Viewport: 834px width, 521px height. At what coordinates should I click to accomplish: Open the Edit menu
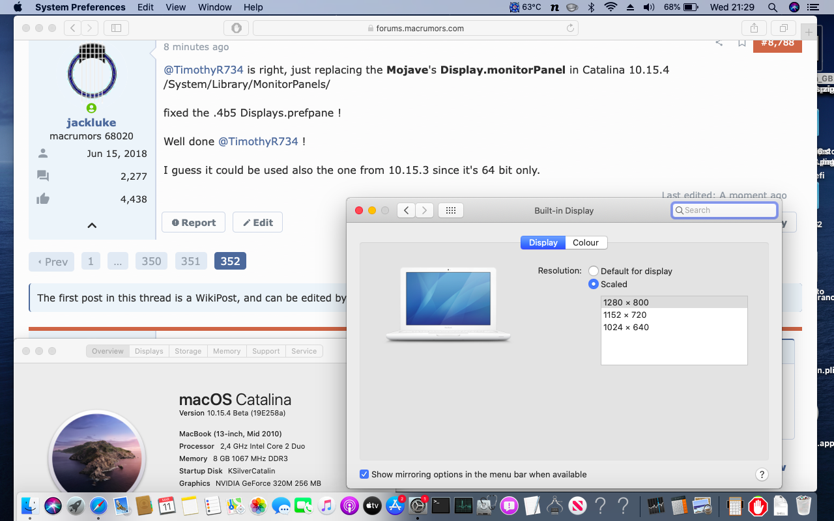[146, 7]
